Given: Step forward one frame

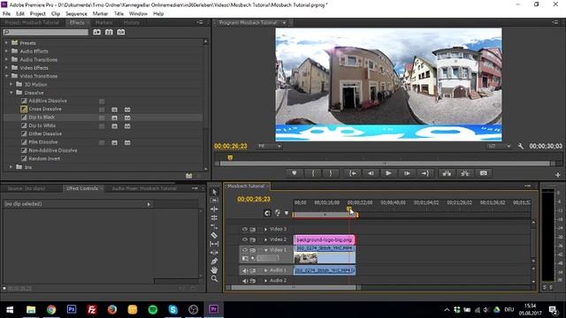Looking at the screenshot, I should pos(407,173).
